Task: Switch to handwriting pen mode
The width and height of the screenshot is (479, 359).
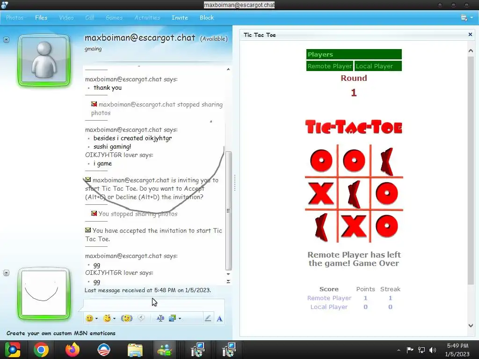Action: [x=208, y=318]
